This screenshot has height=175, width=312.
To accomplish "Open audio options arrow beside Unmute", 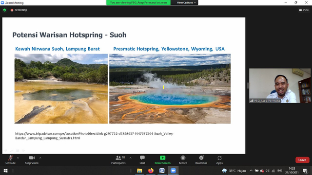I will click(18, 158).
